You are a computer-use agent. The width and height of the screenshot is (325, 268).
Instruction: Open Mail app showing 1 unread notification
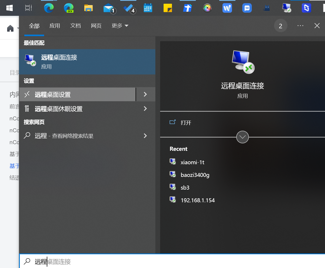click(x=108, y=8)
